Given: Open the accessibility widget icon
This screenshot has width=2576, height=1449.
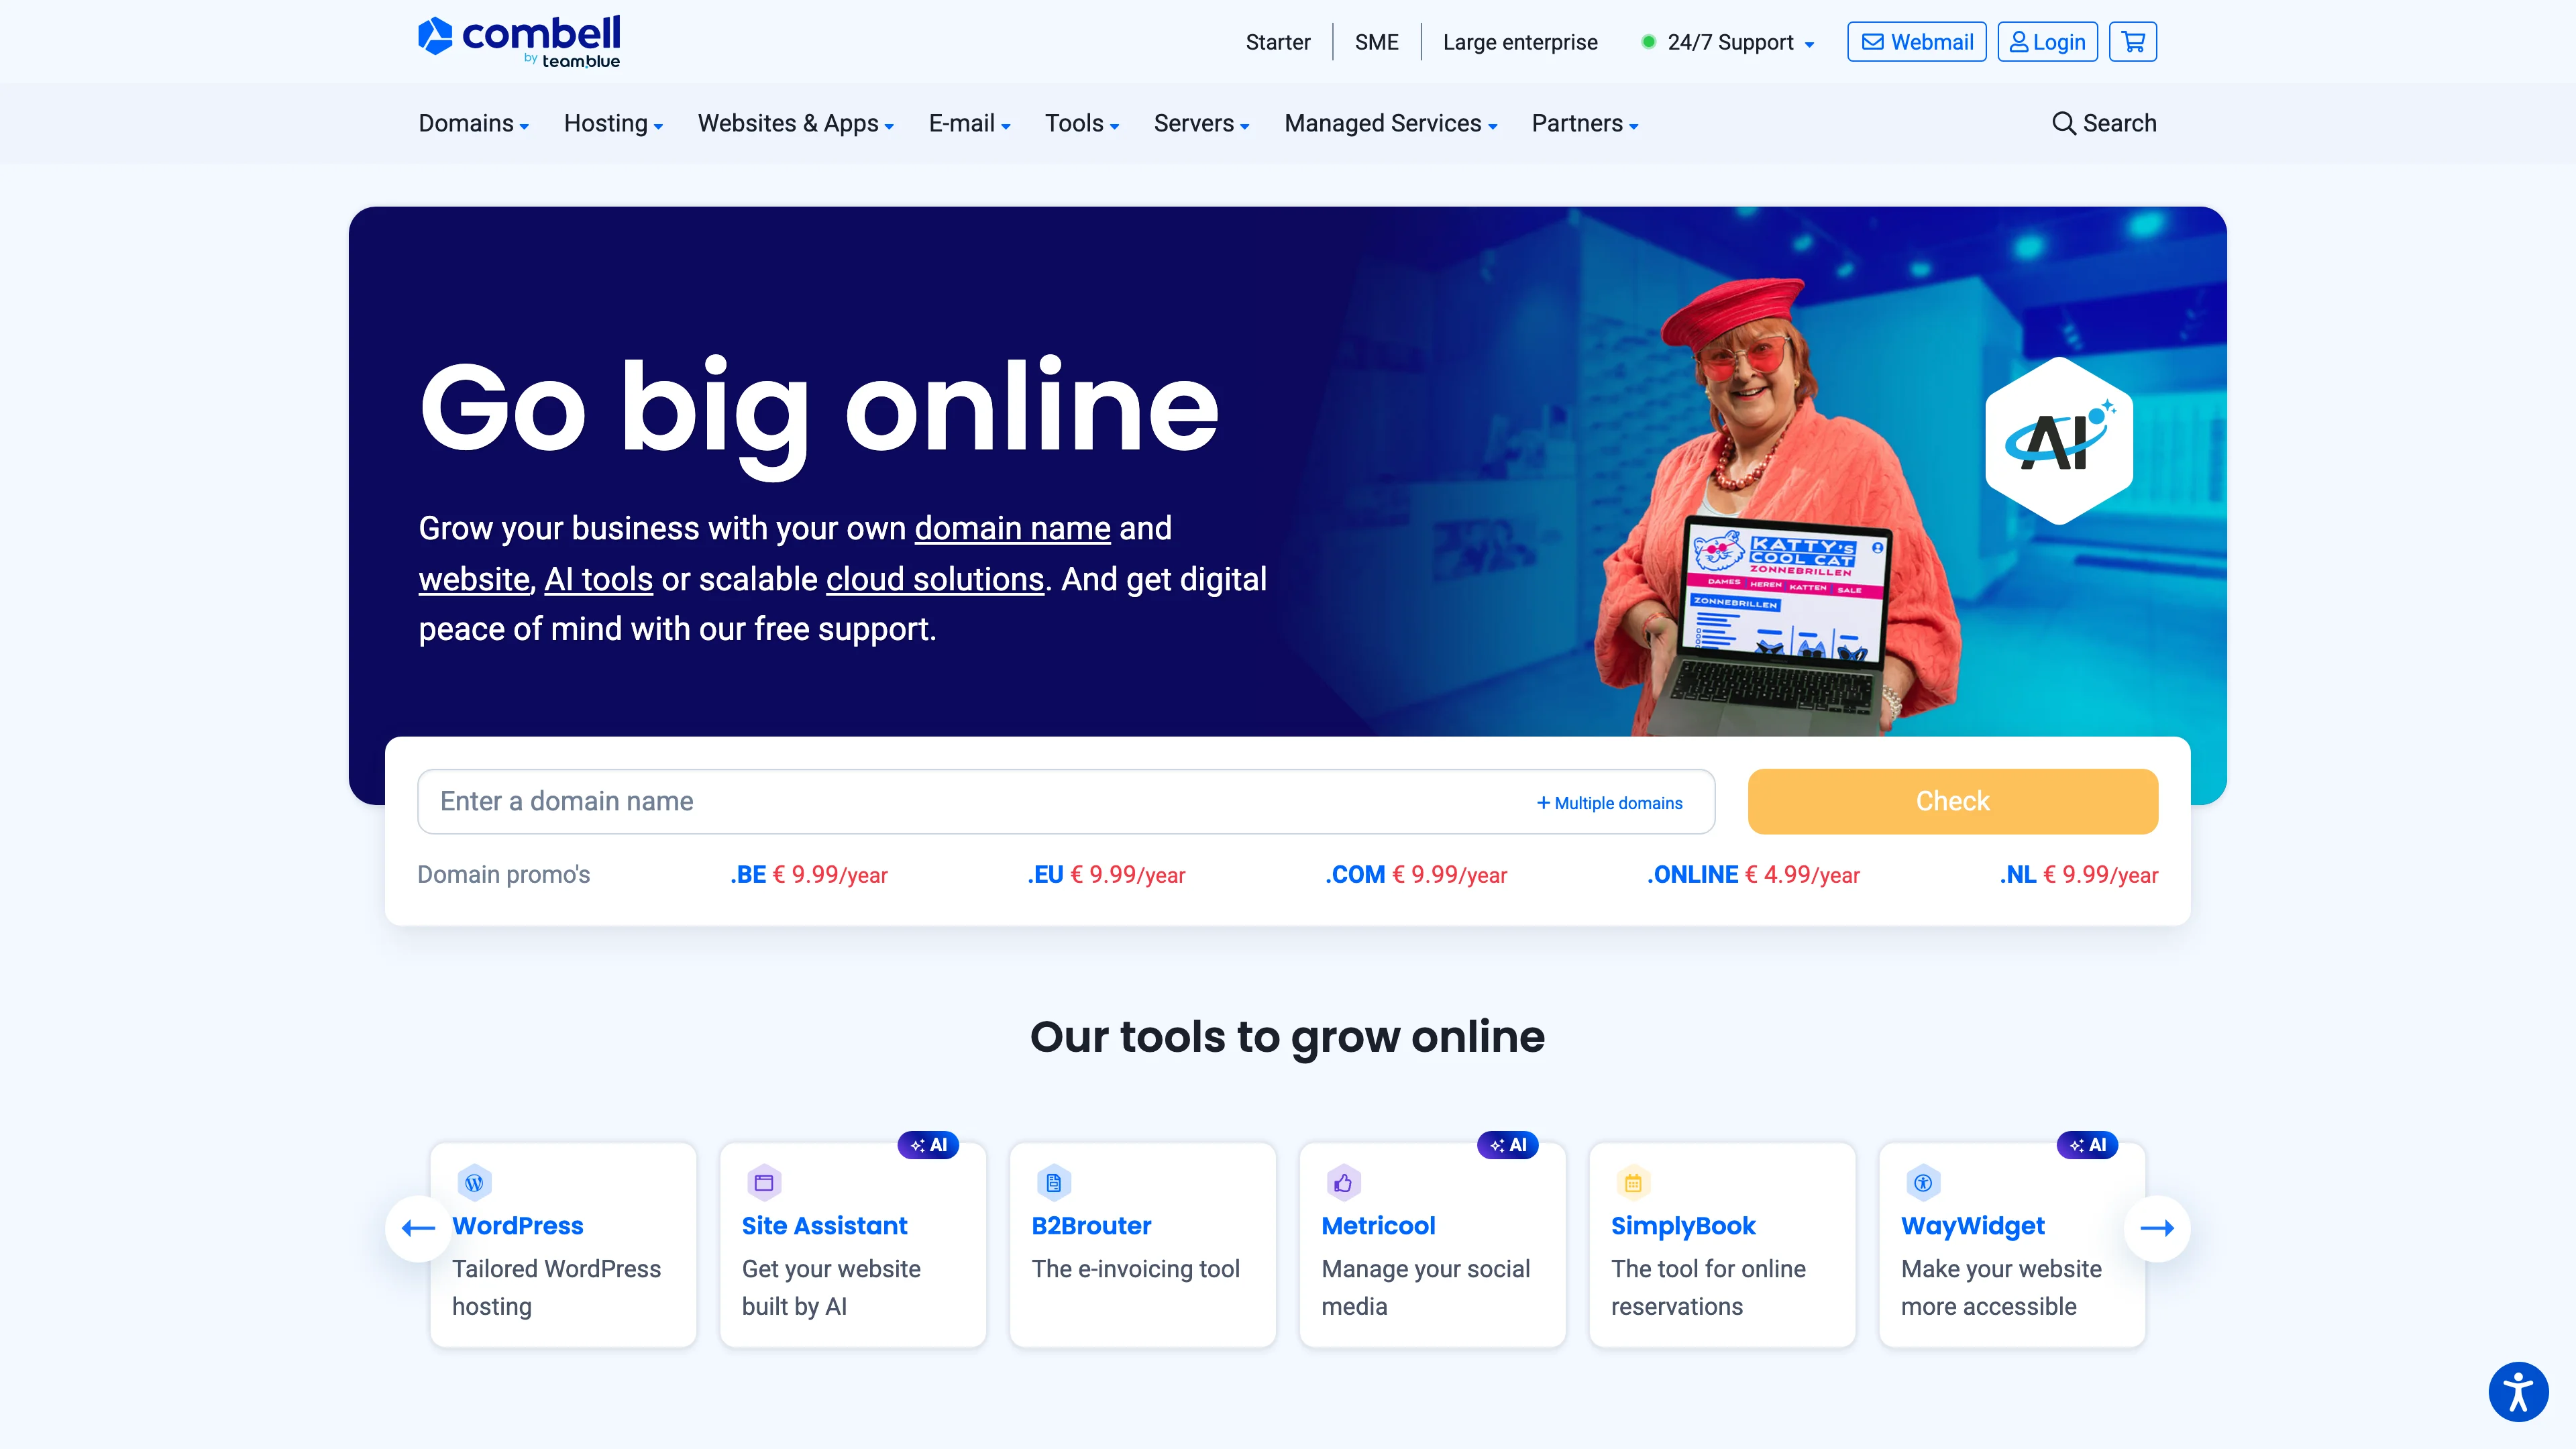Looking at the screenshot, I should [2518, 1391].
